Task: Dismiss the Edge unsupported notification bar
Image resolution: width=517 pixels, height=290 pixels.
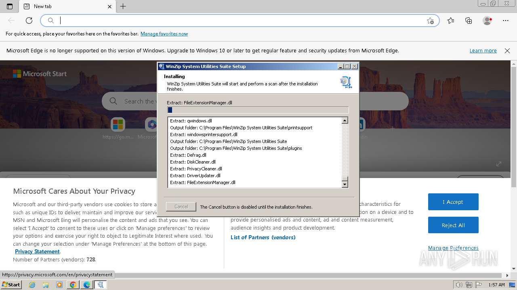Action: (x=507, y=51)
